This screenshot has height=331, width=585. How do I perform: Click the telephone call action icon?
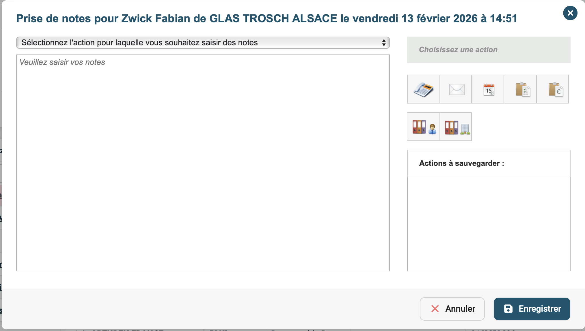tap(423, 89)
